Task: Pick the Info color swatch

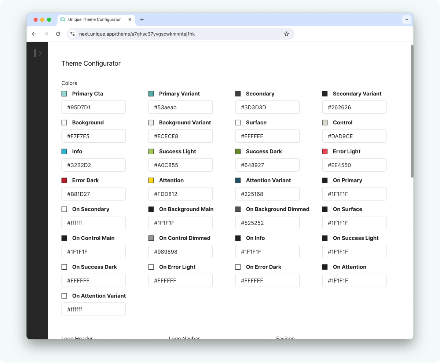Action: tap(64, 152)
